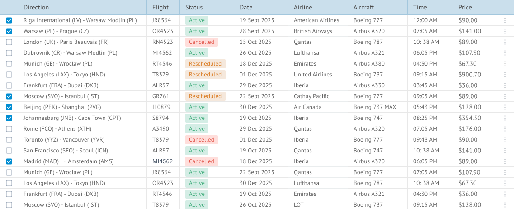
Task: Click the Rescheduled badge for Emirates RT4546
Action: tap(205, 64)
